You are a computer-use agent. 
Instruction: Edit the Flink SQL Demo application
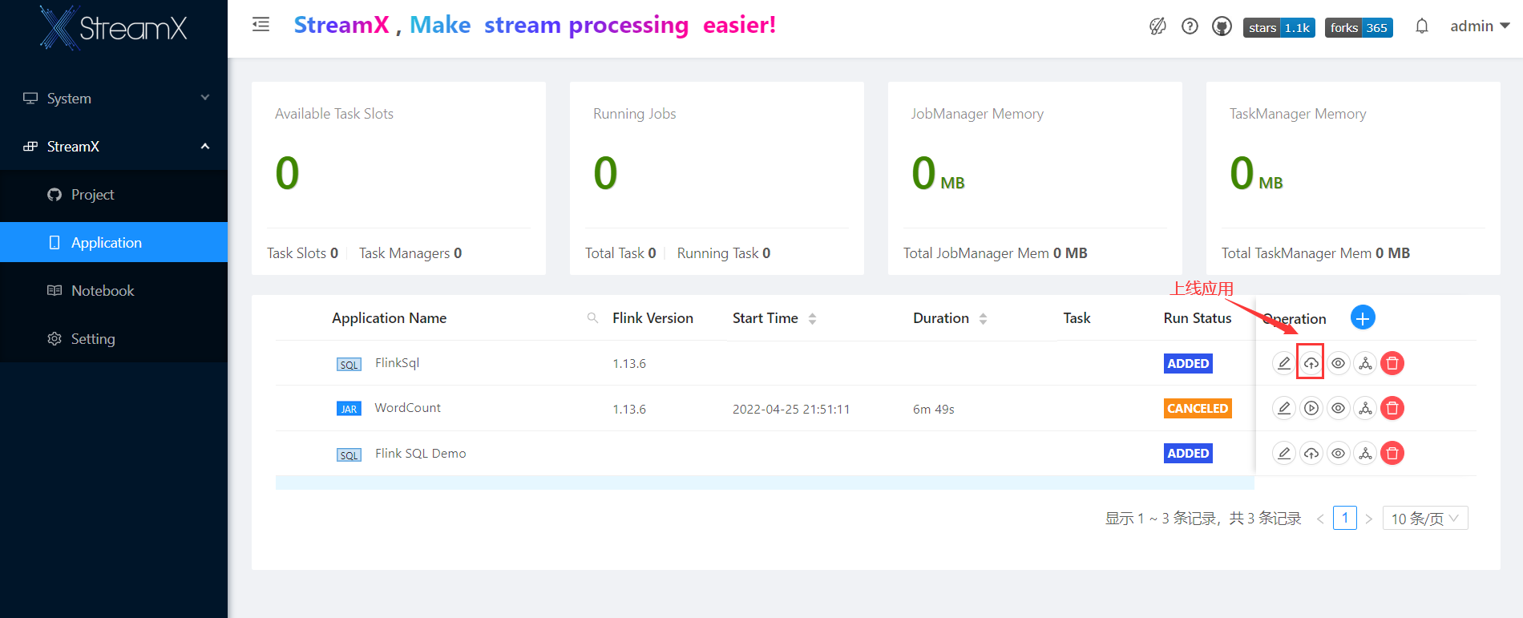pyautogui.click(x=1283, y=453)
